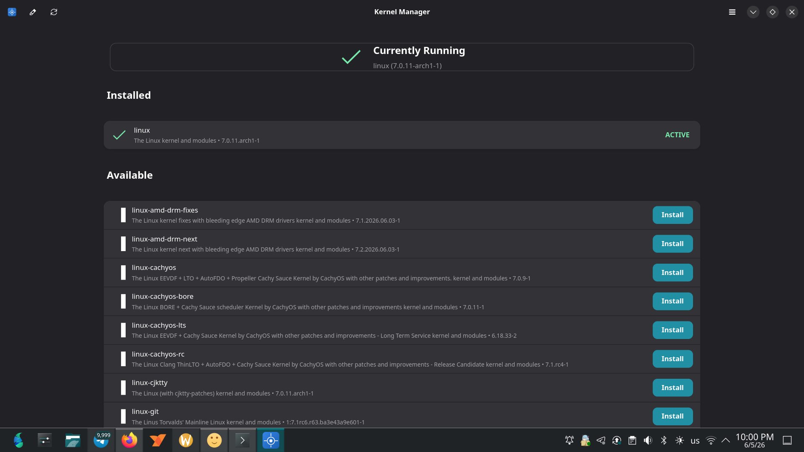
Task: Open Firefox from the taskbar
Action: [x=129, y=440]
